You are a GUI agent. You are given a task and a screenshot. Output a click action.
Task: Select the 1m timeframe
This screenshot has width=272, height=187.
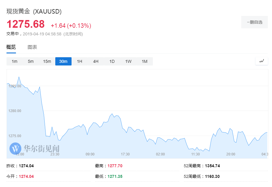[14, 61]
